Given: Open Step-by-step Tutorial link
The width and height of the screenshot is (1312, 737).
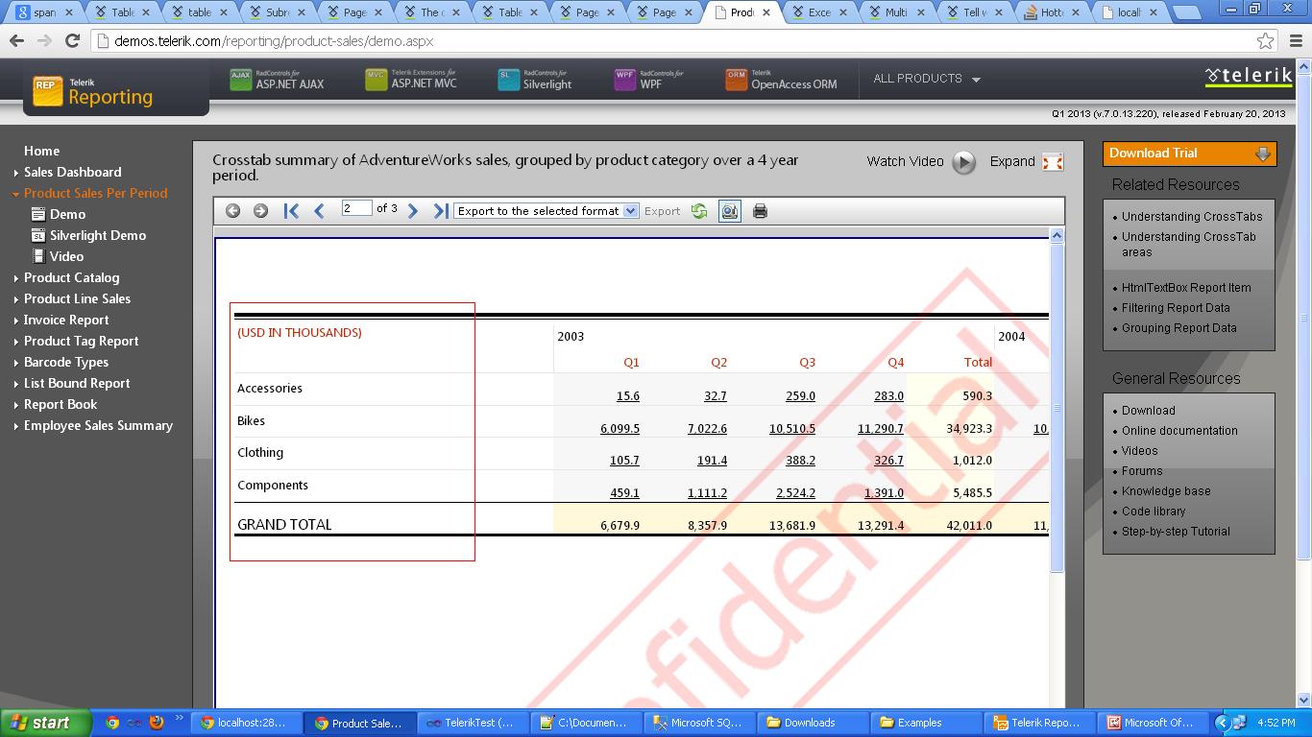Looking at the screenshot, I should [x=1176, y=532].
